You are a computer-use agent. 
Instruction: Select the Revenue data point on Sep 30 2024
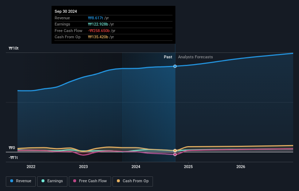pos(175,66)
